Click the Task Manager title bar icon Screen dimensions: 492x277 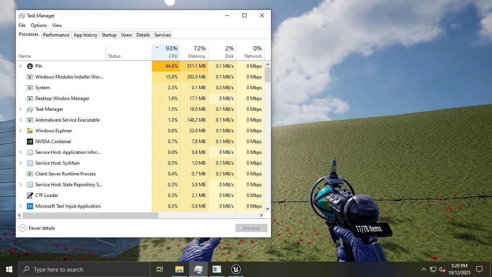point(22,16)
